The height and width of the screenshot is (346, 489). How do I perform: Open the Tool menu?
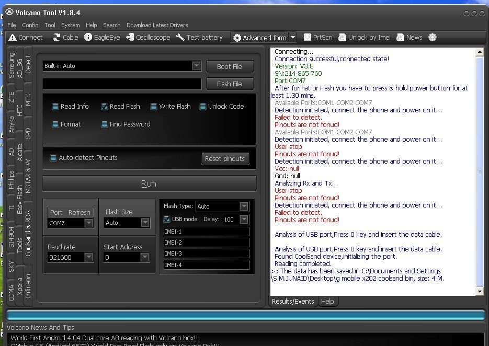(x=50, y=25)
